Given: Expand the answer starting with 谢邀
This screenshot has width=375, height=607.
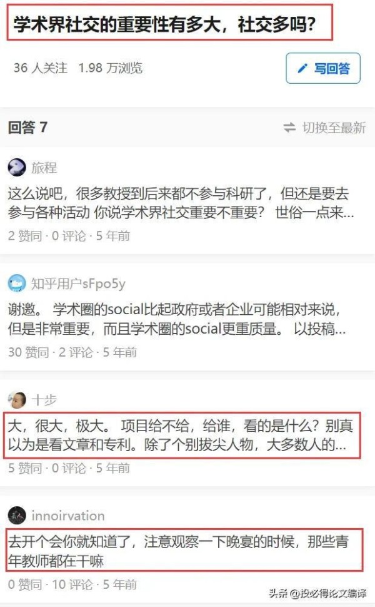Looking at the screenshot, I should [x=177, y=319].
